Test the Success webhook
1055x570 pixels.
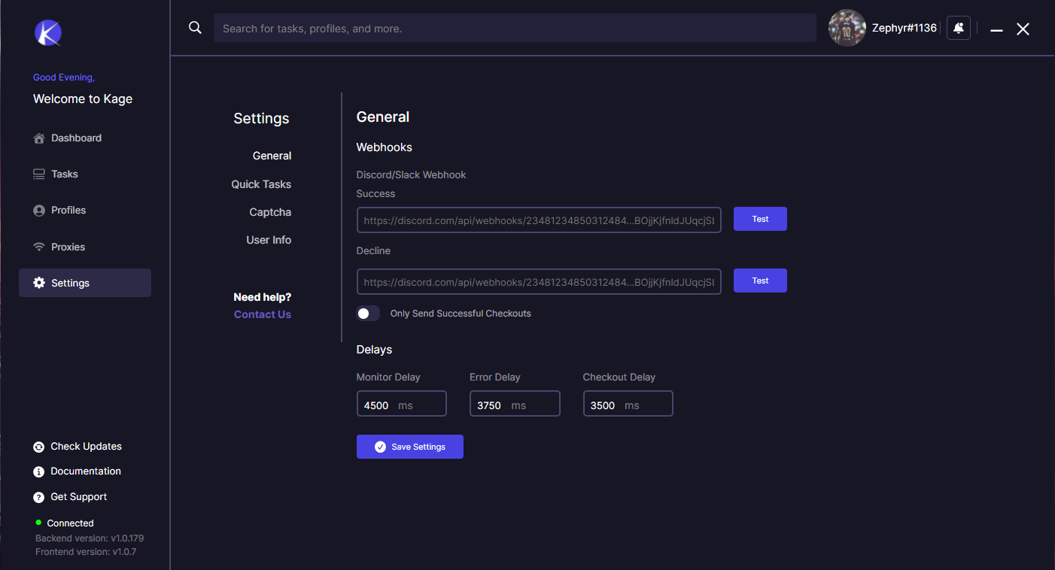point(760,219)
